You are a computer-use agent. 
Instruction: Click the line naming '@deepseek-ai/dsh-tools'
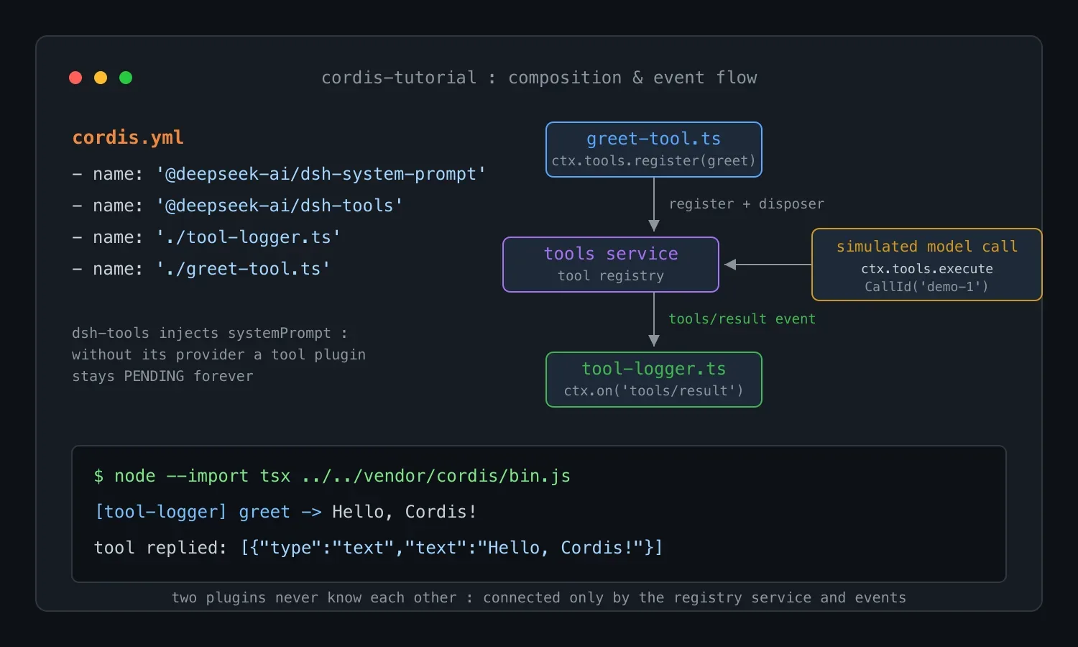tap(237, 206)
